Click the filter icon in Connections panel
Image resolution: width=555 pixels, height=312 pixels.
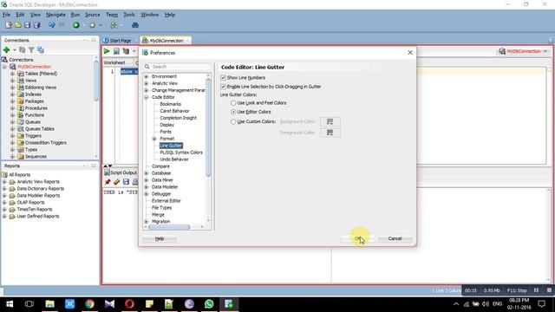tap(31, 50)
